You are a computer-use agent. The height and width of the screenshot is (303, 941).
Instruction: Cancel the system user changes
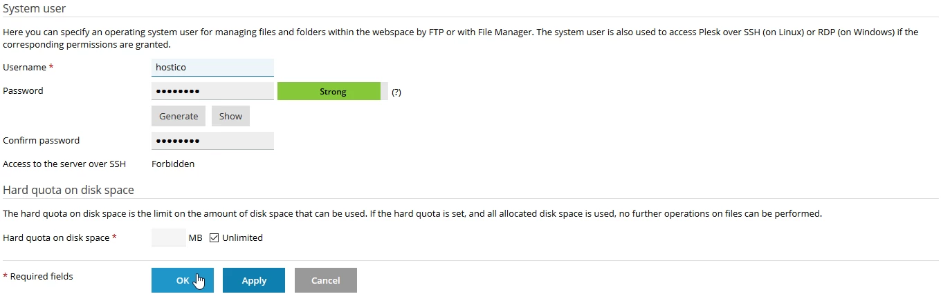pyautogui.click(x=326, y=280)
